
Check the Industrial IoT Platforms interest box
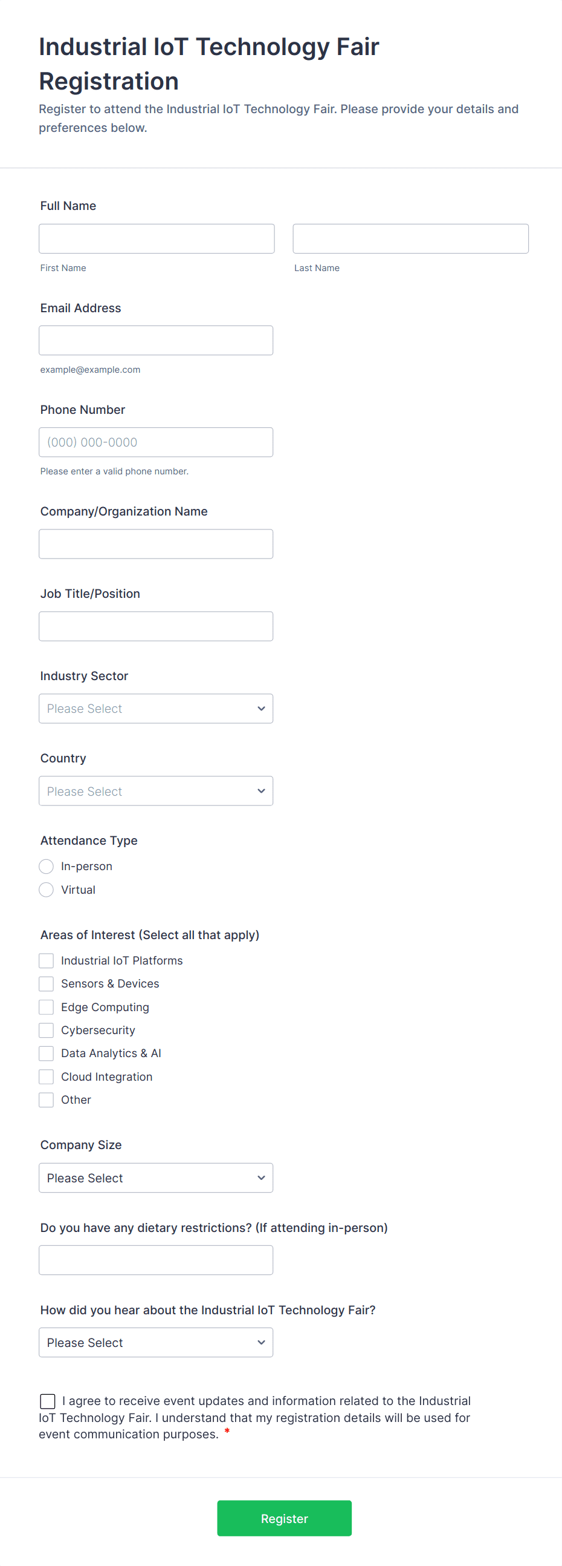(x=46, y=960)
